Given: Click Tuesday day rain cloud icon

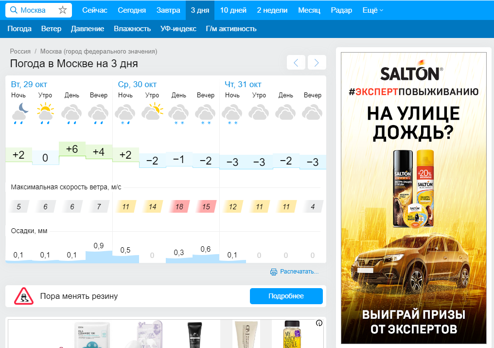Looking at the screenshot, I should point(72,114).
